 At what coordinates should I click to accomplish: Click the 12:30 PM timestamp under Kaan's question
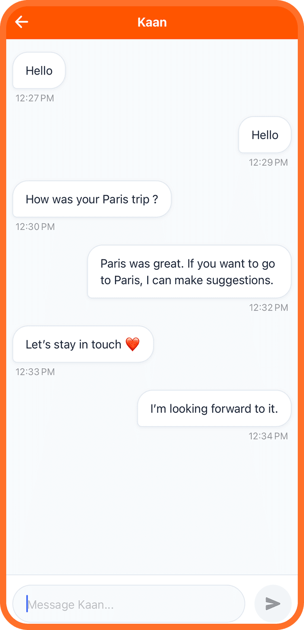click(35, 227)
